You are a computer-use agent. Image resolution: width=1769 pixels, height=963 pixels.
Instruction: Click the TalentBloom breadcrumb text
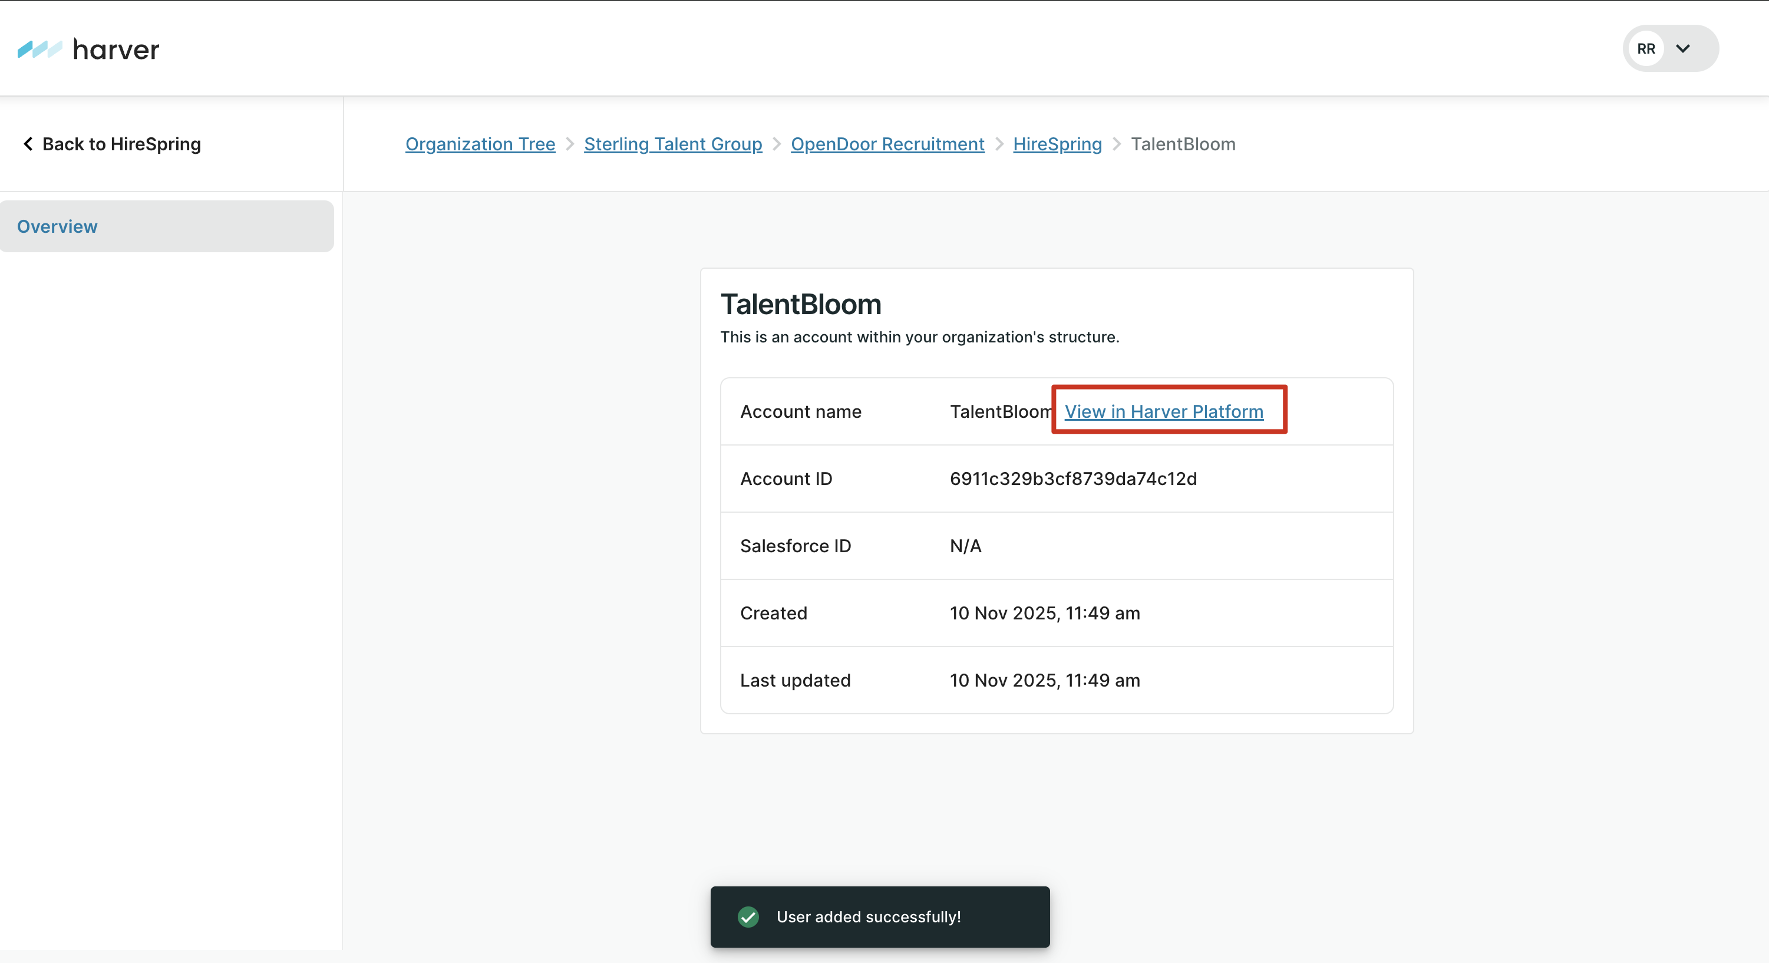(1183, 144)
